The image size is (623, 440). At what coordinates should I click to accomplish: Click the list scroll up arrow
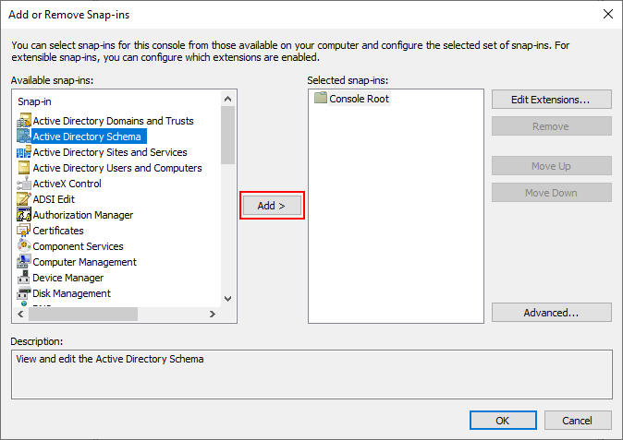227,99
